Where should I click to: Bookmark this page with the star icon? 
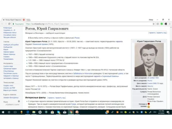(154, 24)
